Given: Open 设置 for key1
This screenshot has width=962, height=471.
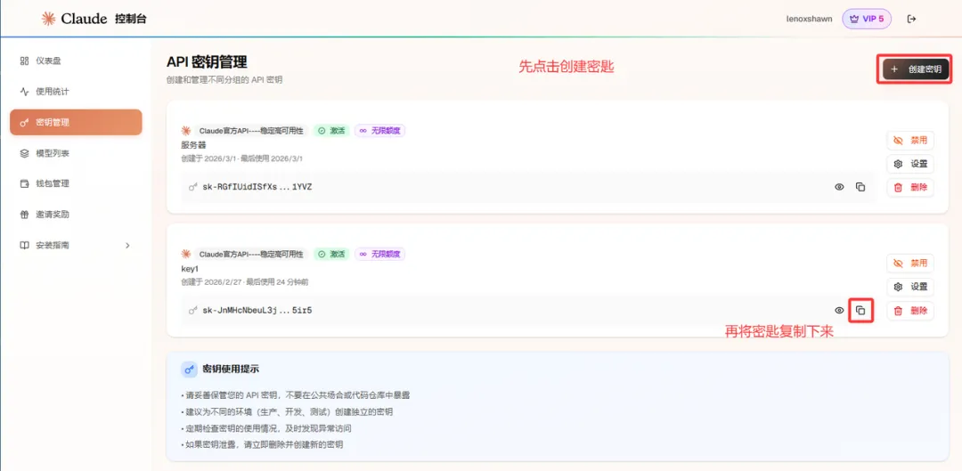Looking at the screenshot, I should tap(910, 287).
